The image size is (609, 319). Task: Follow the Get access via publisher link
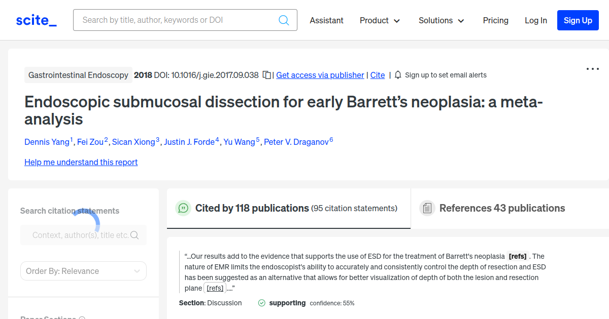tap(320, 75)
